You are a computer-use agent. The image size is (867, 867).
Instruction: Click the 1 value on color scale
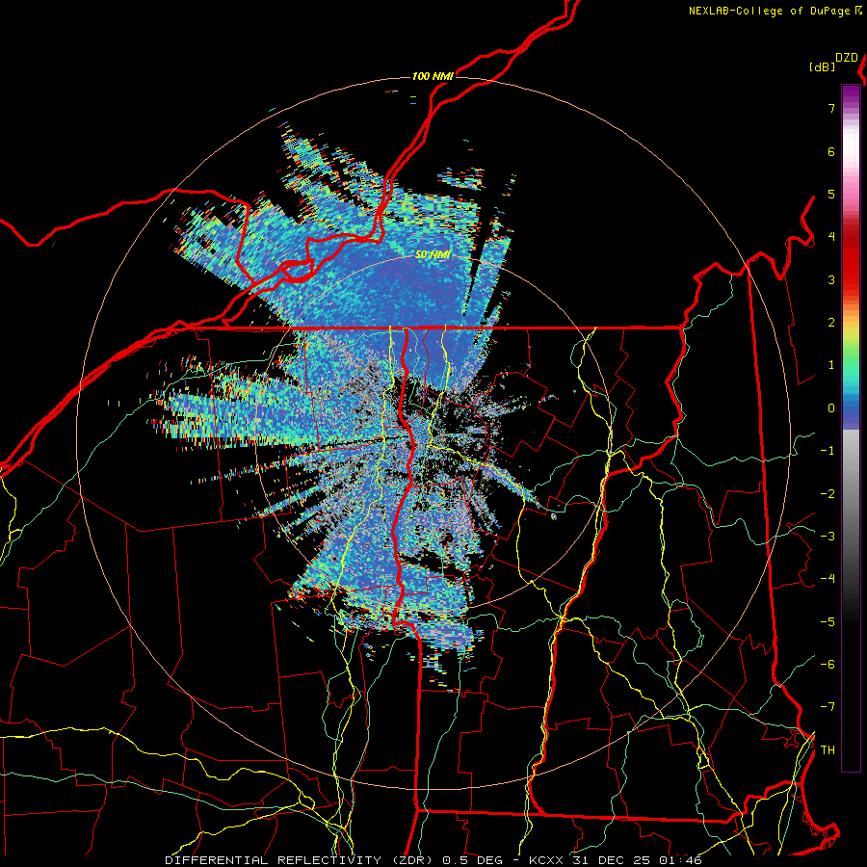pos(831,365)
